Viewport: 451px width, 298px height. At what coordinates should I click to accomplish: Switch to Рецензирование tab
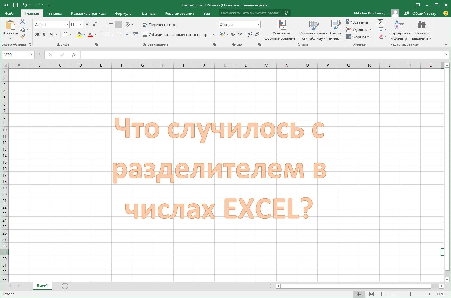pyautogui.click(x=179, y=14)
